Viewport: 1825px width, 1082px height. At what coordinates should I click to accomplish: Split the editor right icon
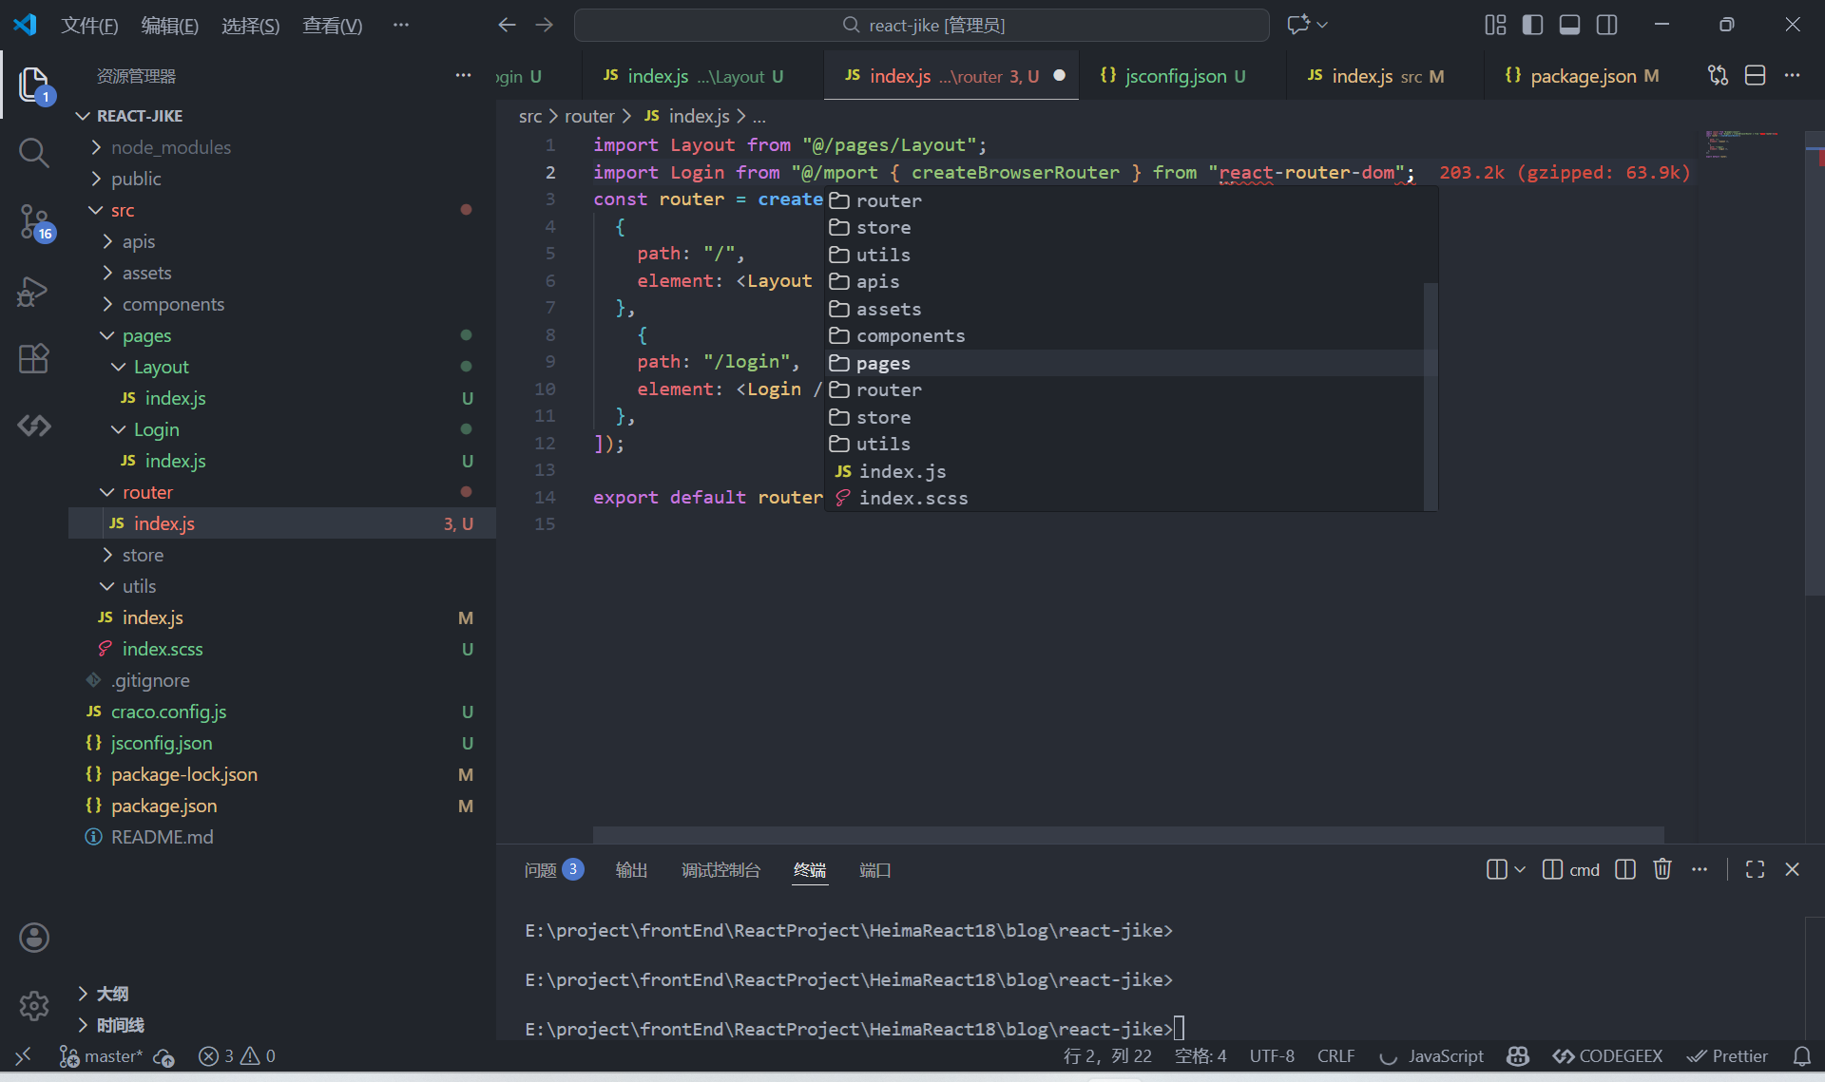[x=1755, y=76]
